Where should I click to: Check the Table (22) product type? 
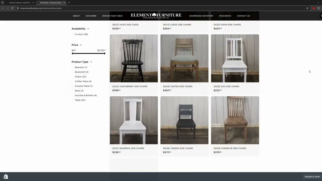[x=73, y=100]
